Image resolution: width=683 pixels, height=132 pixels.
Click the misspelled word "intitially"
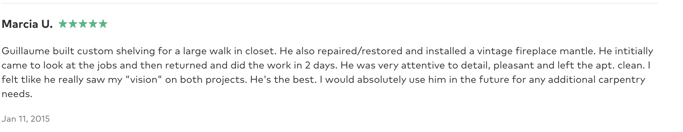[634, 51]
